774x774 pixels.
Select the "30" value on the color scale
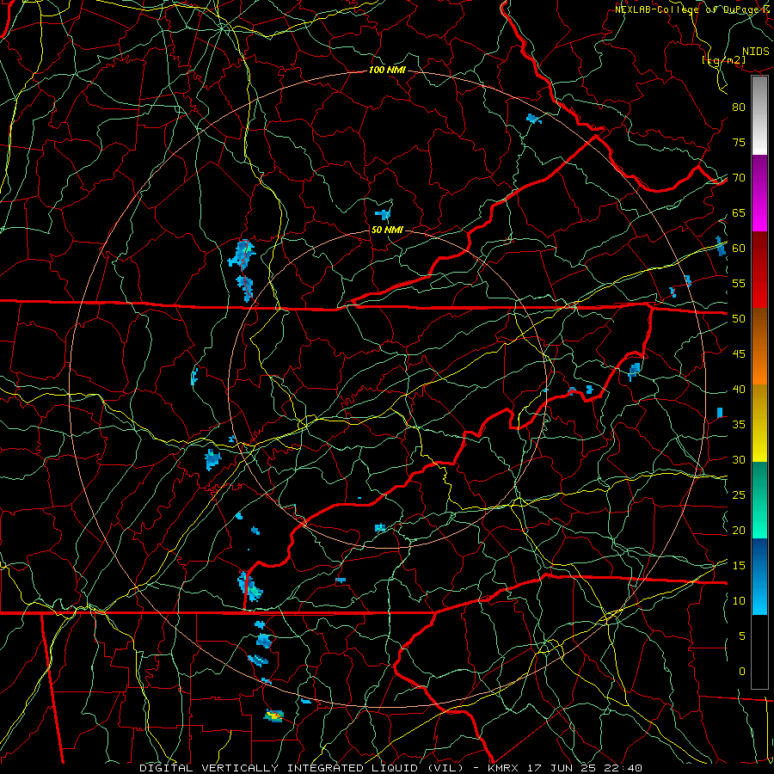[739, 459]
